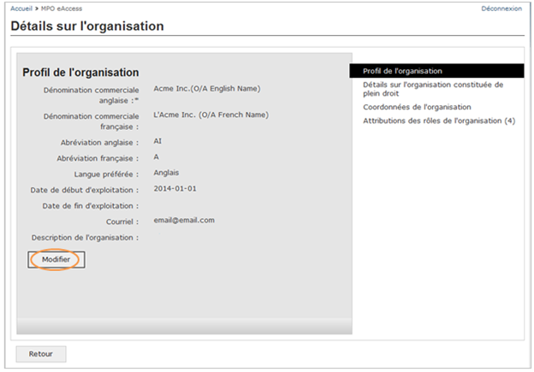This screenshot has width=534, height=372.
Task: Open the Accueil breadcrumb link
Action: pyautogui.click(x=21, y=9)
